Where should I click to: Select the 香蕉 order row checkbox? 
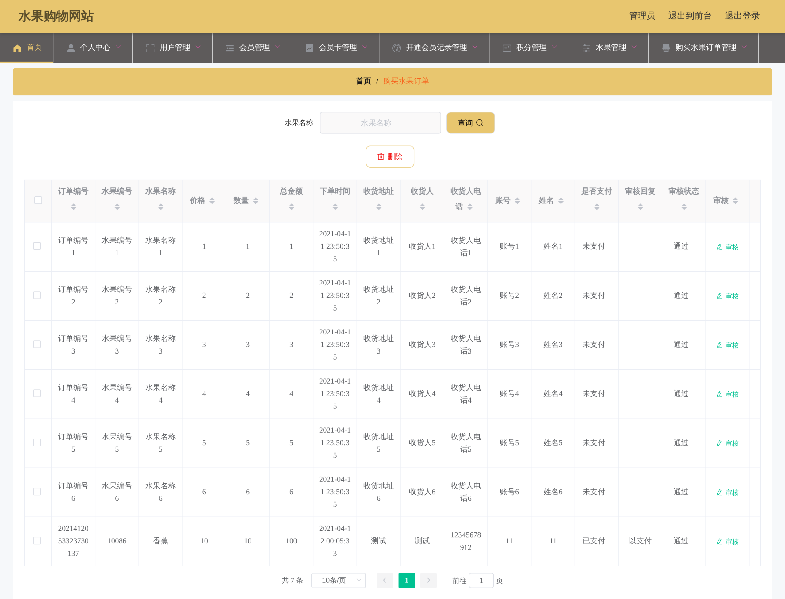37,541
